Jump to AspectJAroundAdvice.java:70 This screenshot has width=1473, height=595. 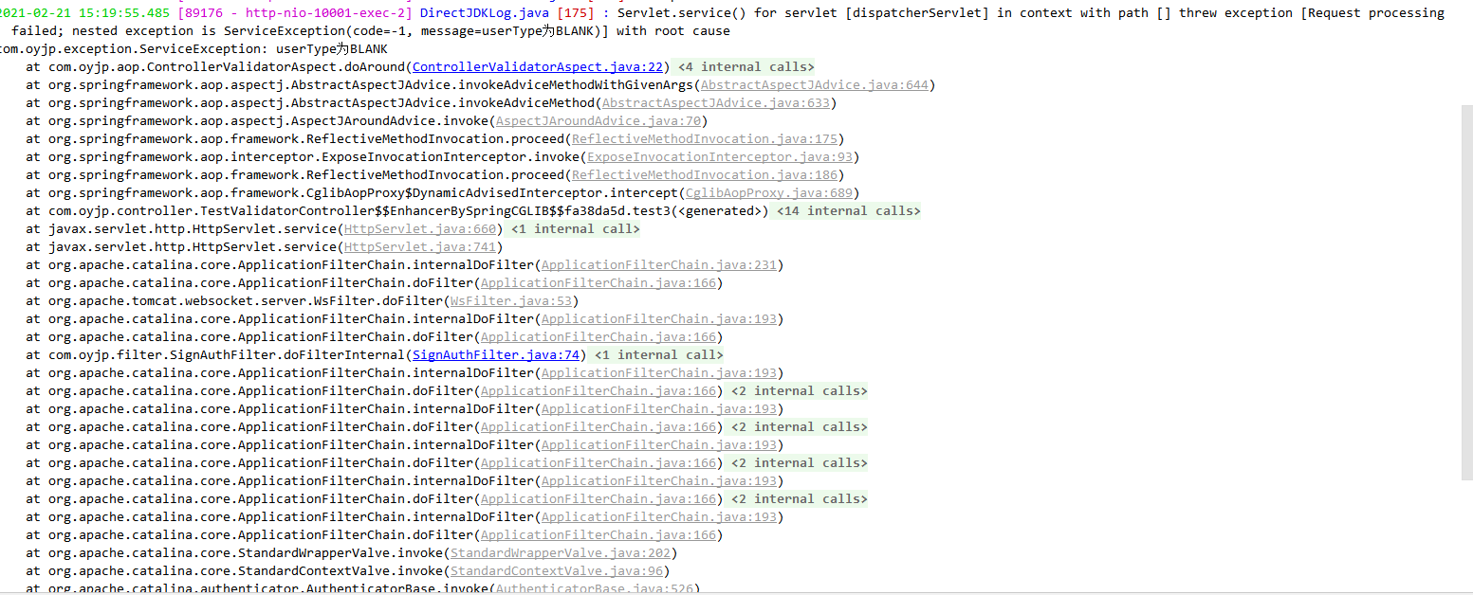pos(598,121)
